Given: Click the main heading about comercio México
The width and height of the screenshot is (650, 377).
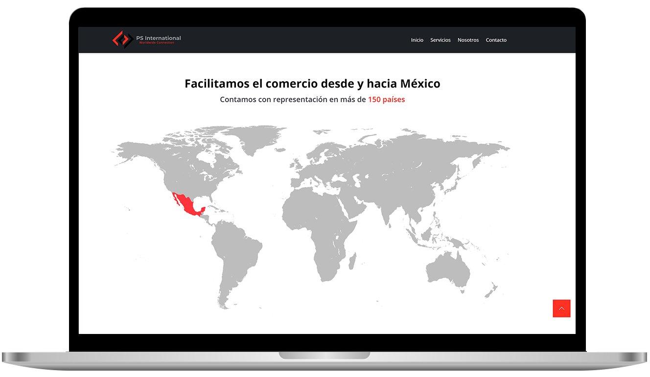Looking at the screenshot, I should point(312,83).
